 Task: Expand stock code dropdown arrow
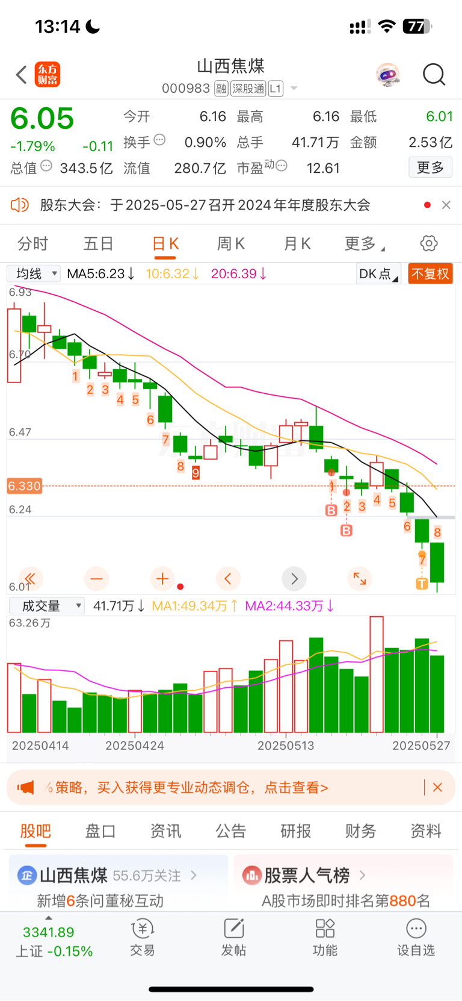tap(294, 89)
